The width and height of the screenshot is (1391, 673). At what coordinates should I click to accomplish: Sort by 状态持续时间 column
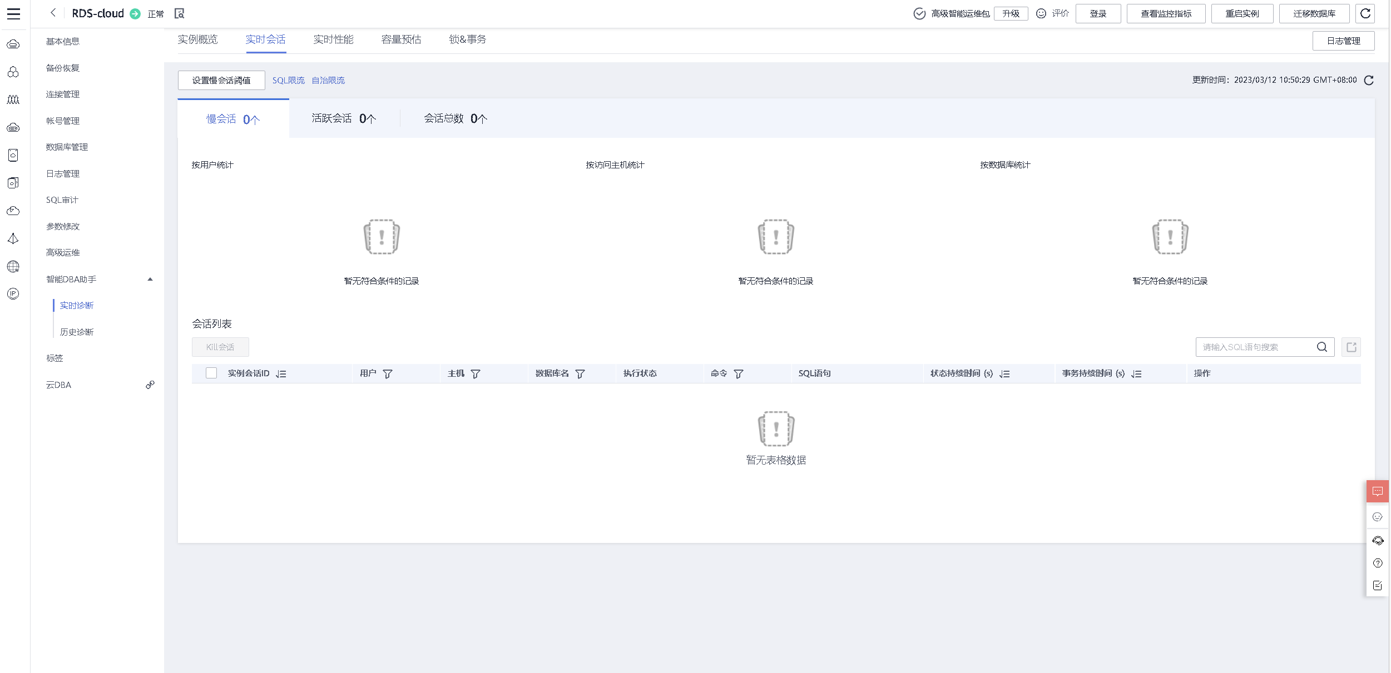(1004, 374)
